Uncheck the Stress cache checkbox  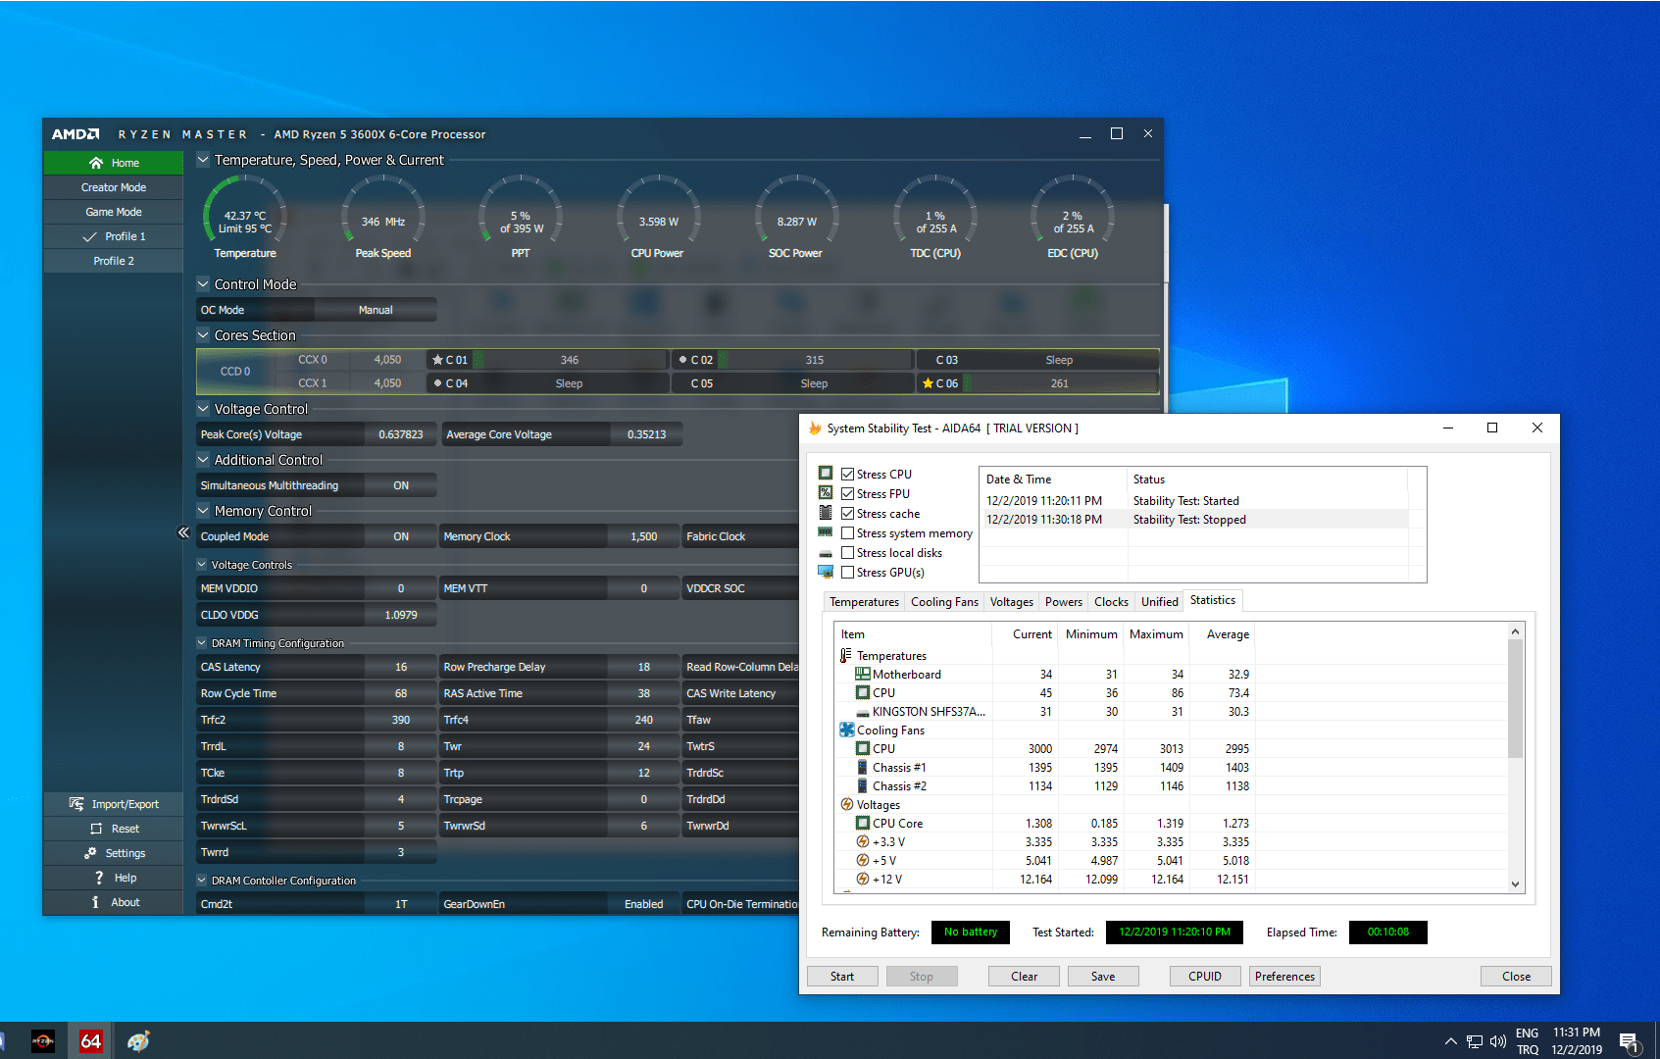(x=848, y=514)
